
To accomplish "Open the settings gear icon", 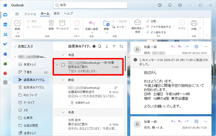I will tap(180, 5).
